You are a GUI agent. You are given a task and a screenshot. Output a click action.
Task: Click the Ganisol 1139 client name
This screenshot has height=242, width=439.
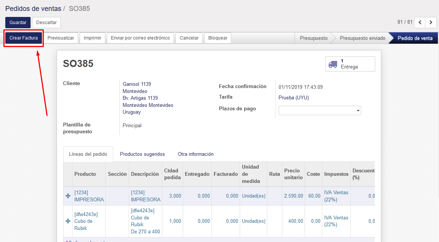click(137, 84)
